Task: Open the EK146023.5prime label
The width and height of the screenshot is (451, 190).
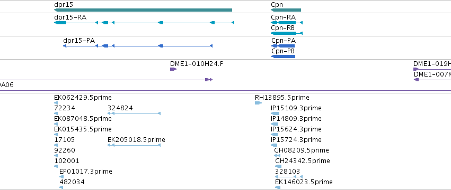Action: click(304, 182)
